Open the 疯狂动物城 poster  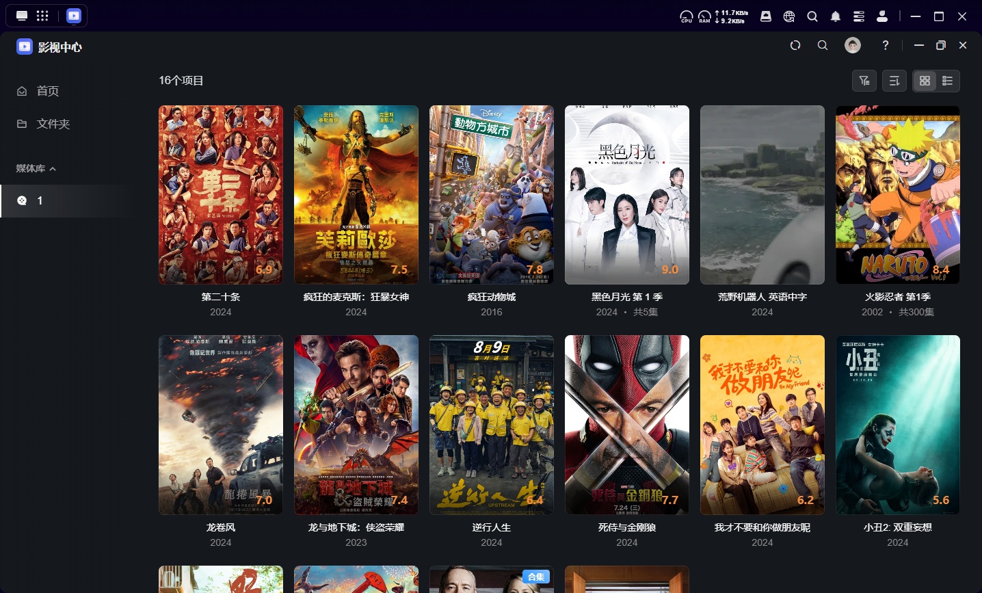pos(492,195)
